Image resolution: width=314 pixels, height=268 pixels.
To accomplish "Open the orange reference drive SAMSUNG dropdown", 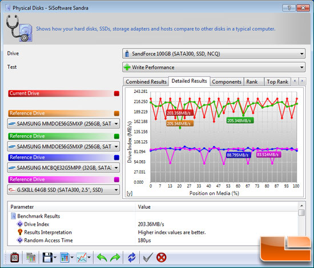I will [x=63, y=124].
